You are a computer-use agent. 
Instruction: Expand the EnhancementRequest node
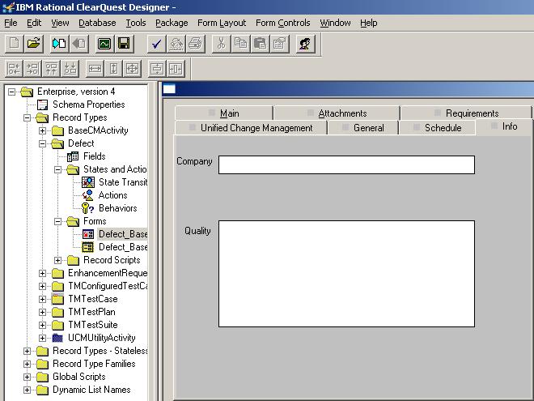42,273
